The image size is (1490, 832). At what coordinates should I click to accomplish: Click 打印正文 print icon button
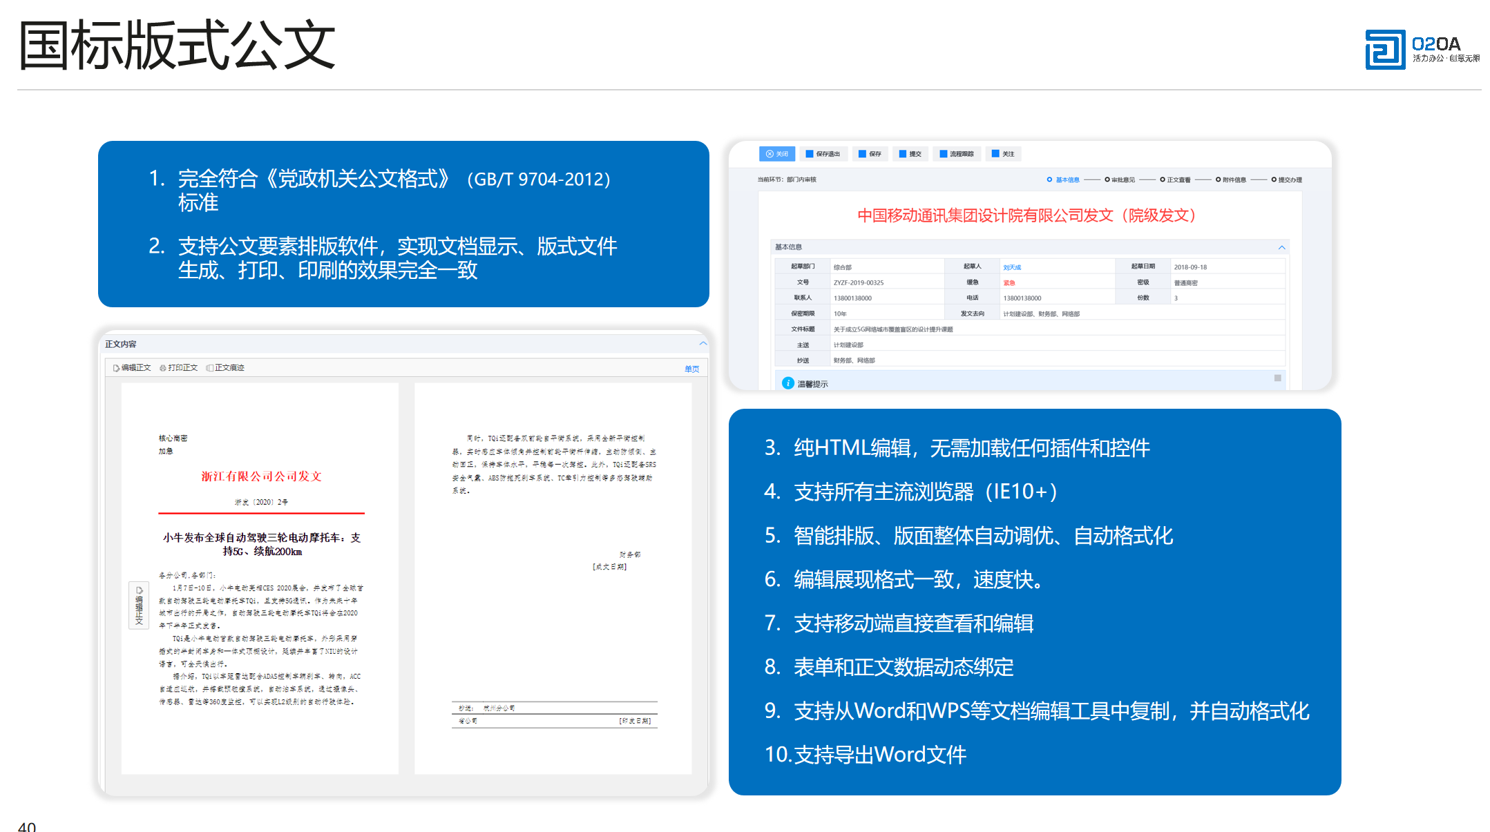click(x=178, y=368)
